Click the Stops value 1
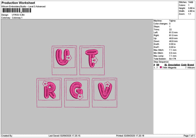 coord(170,27)
